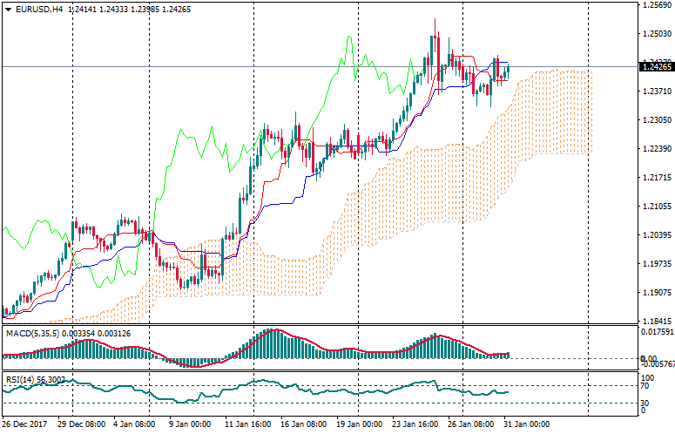Click the dropdown arrow beside EURUSD,H4
This screenshot has width=675, height=434.
tap(7, 9)
